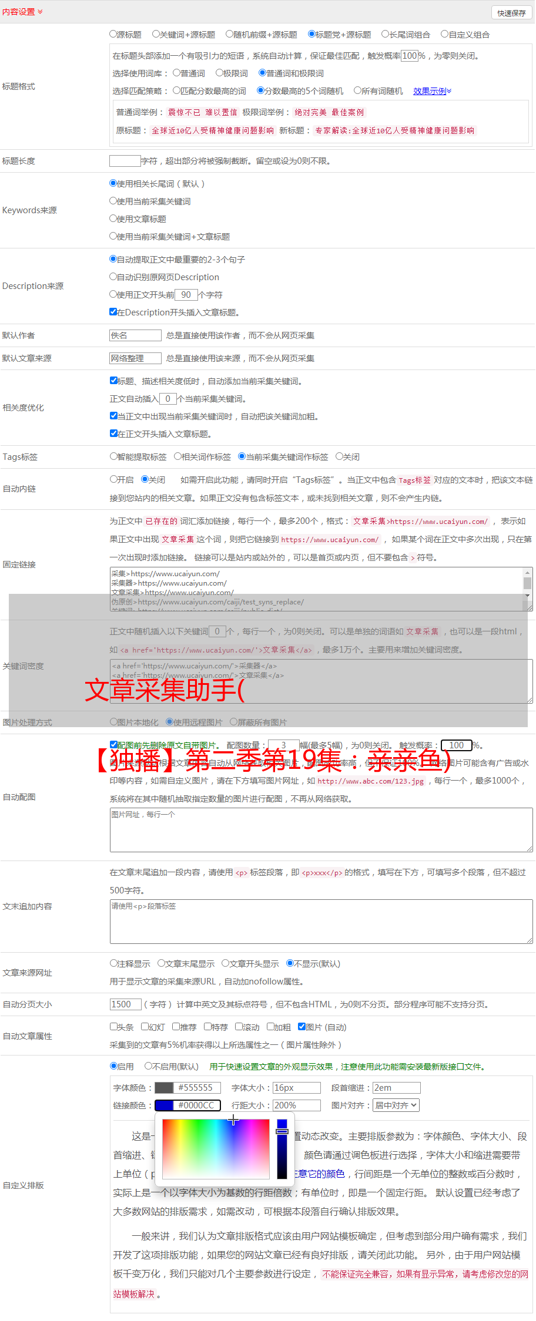Click the 图片网址 textarea
This screenshot has height=1321, width=536.
(321, 831)
